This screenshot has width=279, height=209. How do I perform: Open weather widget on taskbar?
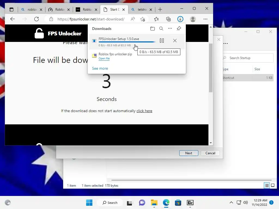click(8, 202)
